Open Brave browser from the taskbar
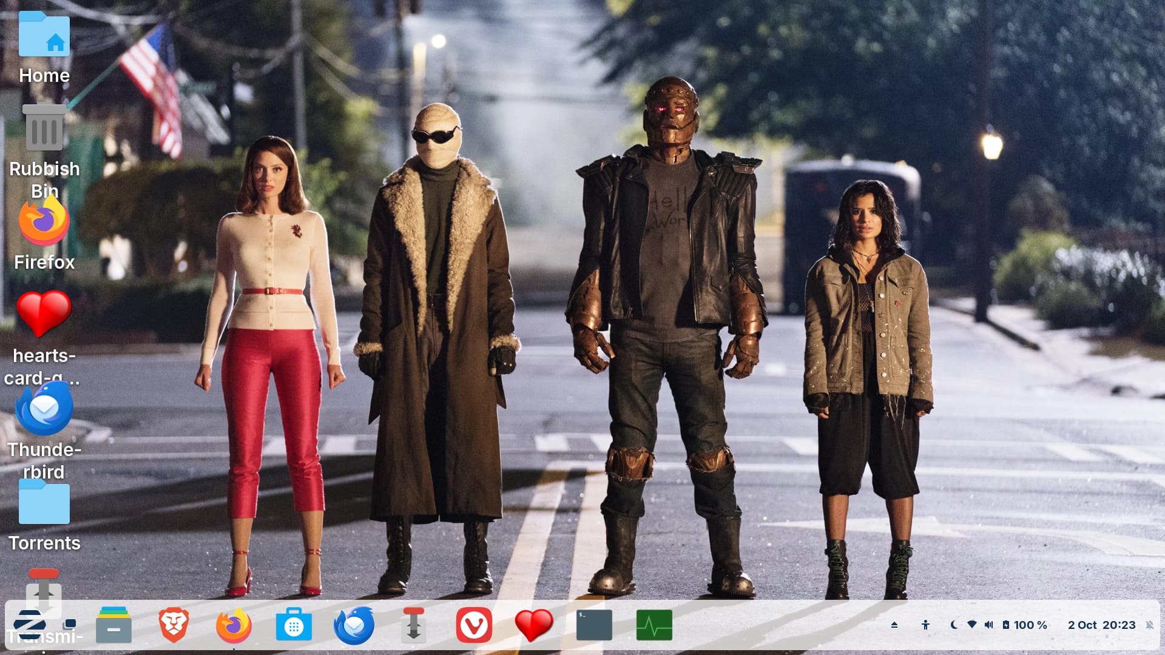Image resolution: width=1165 pixels, height=655 pixels. coord(174,625)
